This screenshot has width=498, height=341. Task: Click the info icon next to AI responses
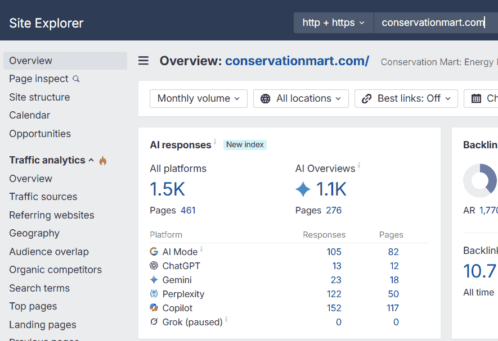tap(215, 142)
